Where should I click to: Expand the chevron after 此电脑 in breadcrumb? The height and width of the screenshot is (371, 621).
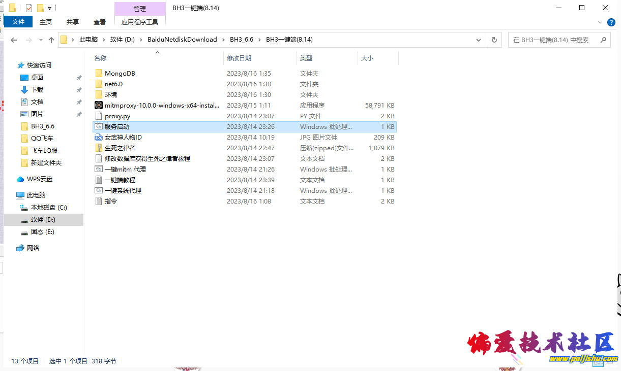104,40
